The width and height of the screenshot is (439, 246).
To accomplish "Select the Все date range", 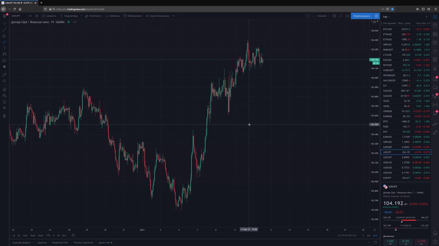I will click(x=64, y=235).
